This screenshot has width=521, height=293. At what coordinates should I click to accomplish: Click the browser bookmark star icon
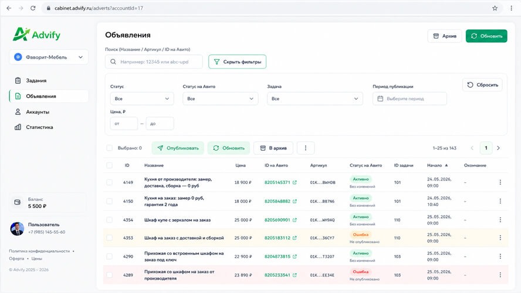495,8
